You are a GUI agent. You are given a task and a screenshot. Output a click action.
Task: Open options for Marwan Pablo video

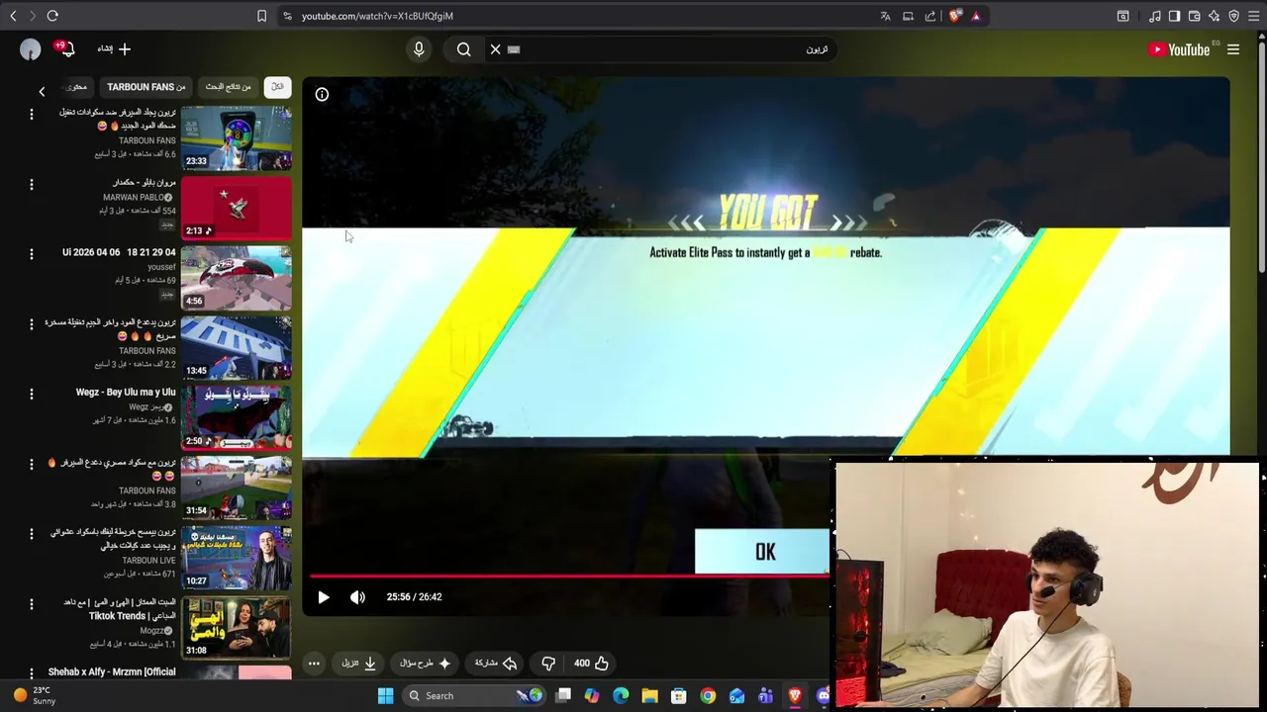(31, 185)
